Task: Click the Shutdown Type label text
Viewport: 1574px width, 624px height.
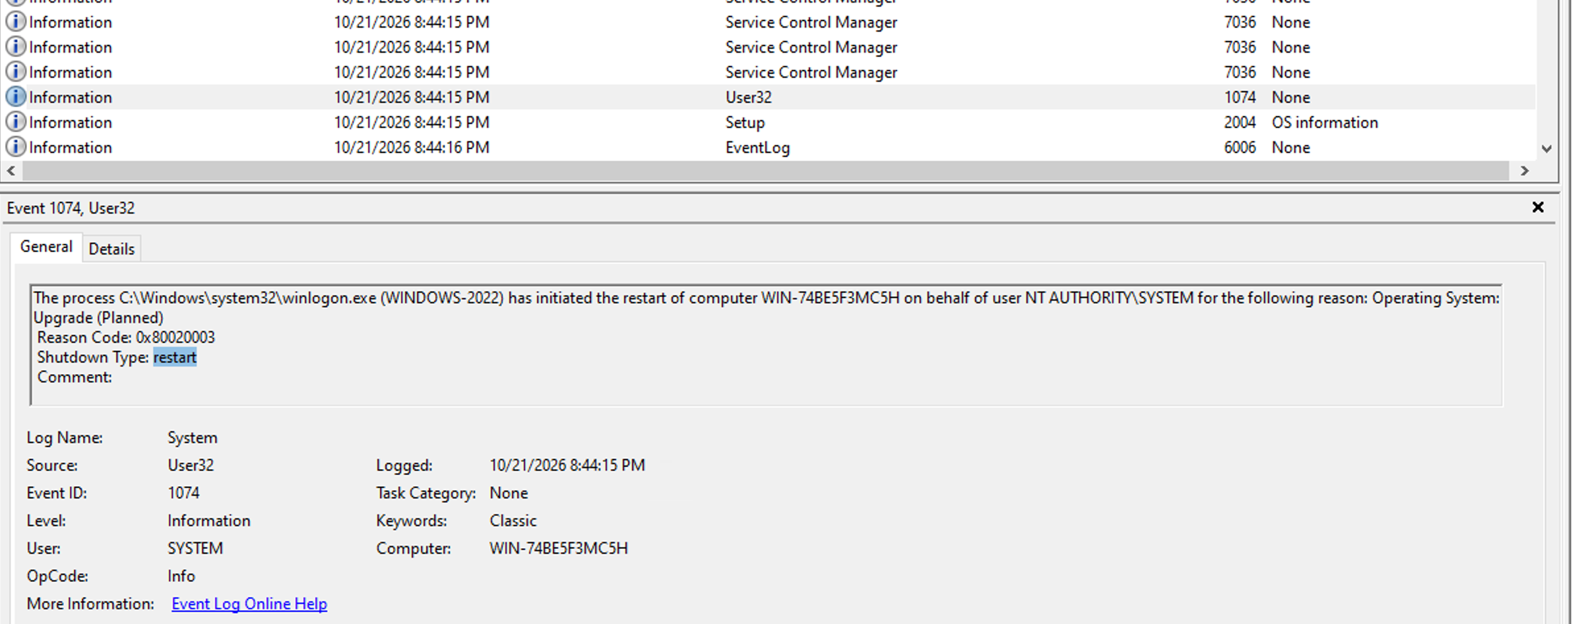Action: (x=93, y=357)
